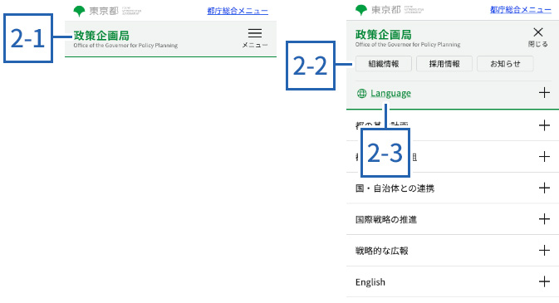Screen dimensions: 559x303
Task: Click 政策企画局 title in left screen
Action: point(101,36)
